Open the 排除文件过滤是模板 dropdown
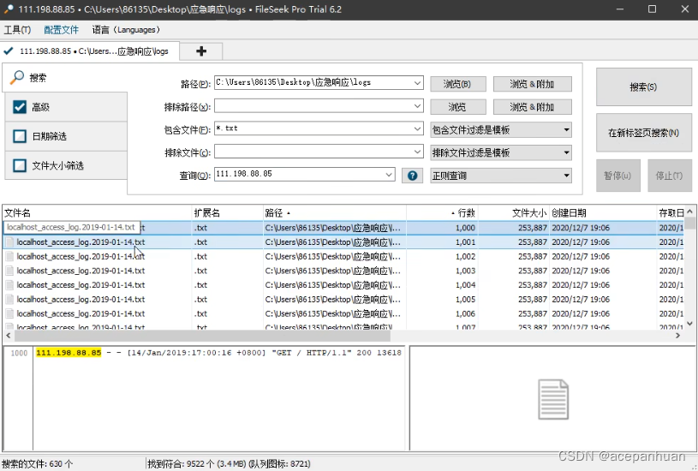 501,152
